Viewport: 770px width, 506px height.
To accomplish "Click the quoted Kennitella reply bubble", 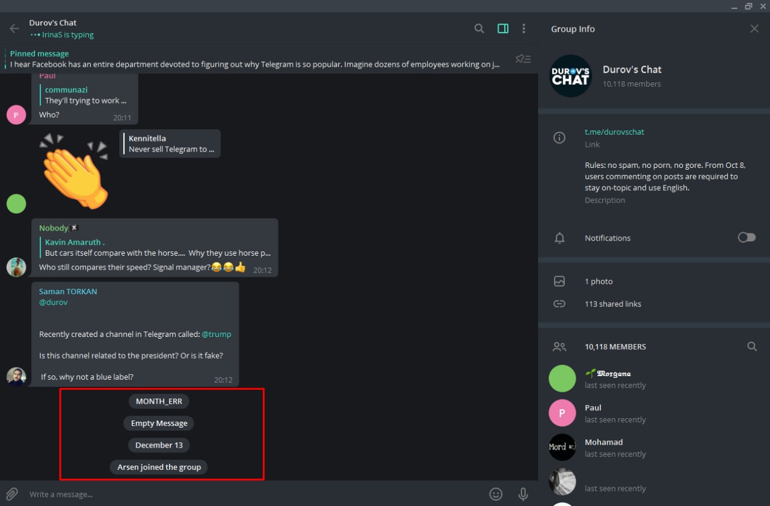I will [170, 144].
